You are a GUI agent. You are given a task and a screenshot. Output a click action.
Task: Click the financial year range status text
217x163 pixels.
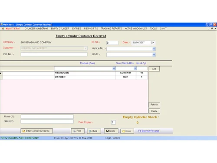pyautogui.click(x=73, y=138)
